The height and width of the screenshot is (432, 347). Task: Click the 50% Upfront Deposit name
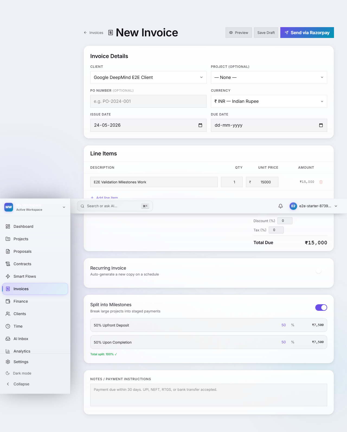[111, 325]
